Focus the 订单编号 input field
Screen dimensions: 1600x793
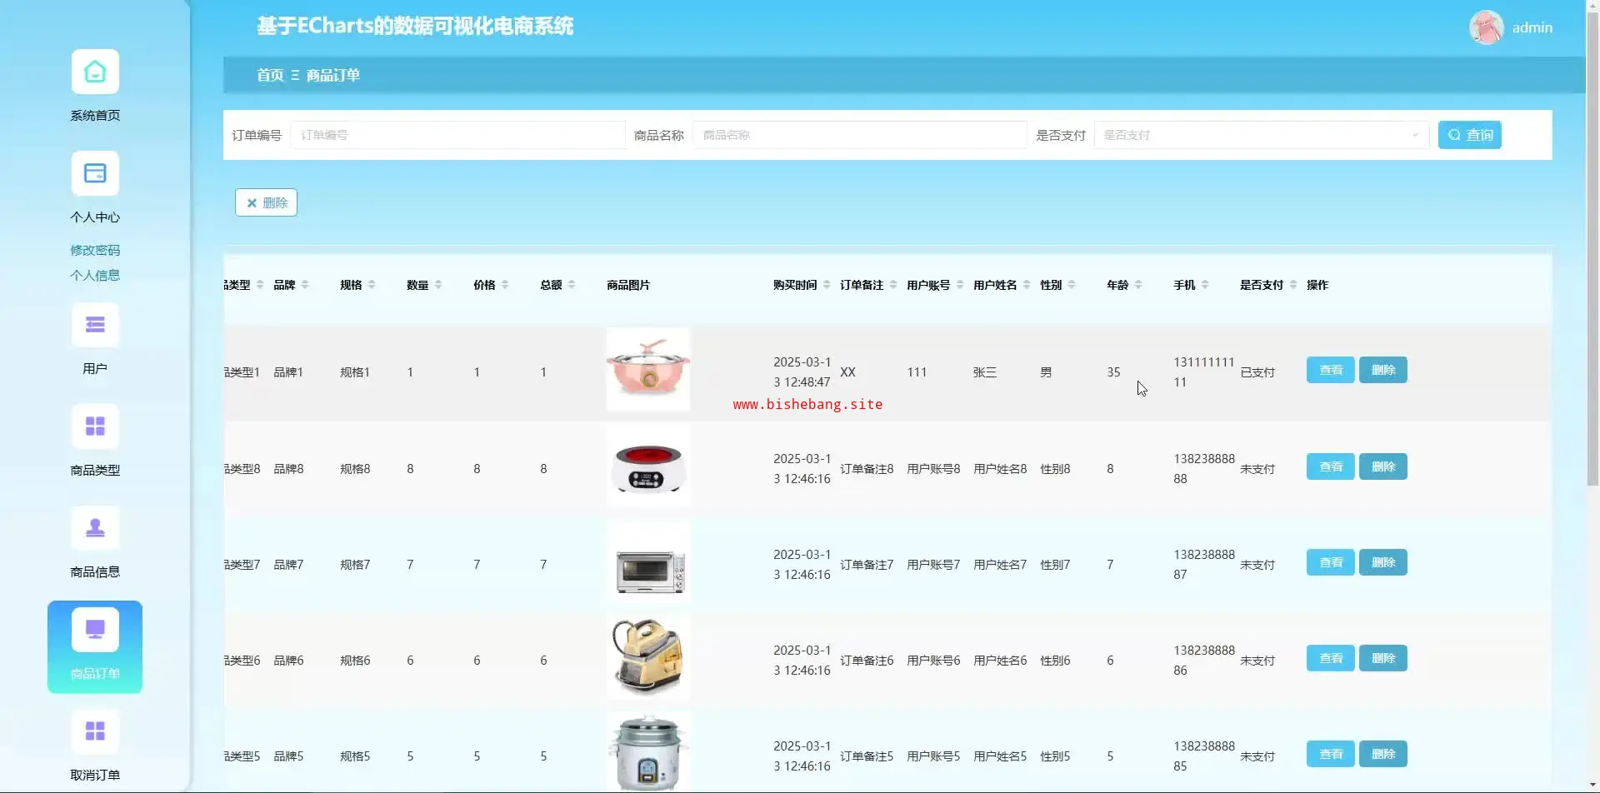pos(457,135)
